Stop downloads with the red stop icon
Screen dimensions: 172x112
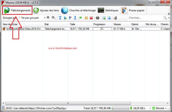pyautogui.click(x=91, y=18)
